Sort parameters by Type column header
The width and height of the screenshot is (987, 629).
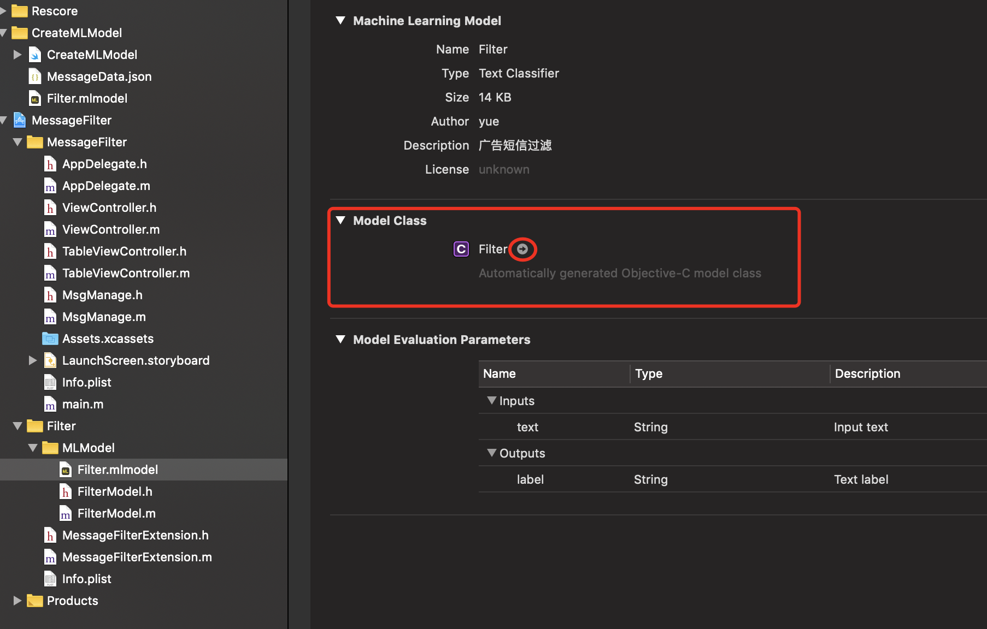pyautogui.click(x=730, y=374)
